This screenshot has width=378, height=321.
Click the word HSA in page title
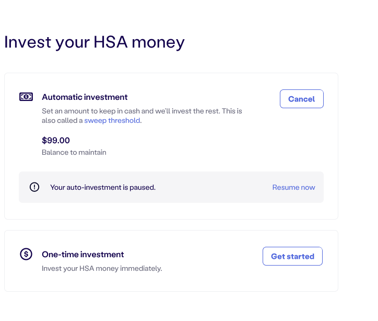110,42
